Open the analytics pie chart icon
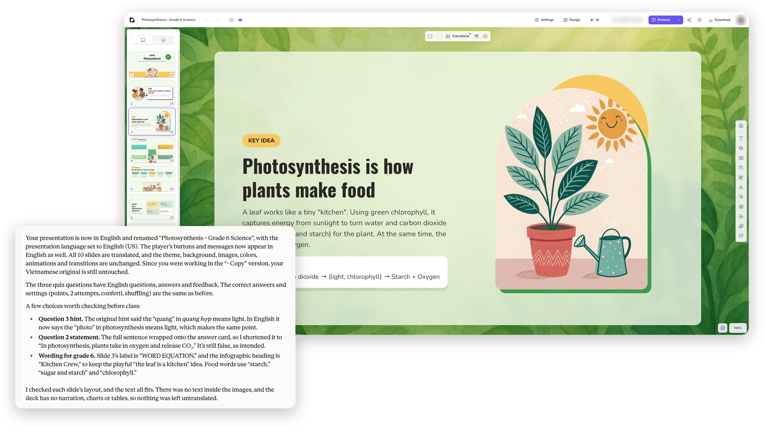This screenshot has height=426, width=764. pos(700,20)
